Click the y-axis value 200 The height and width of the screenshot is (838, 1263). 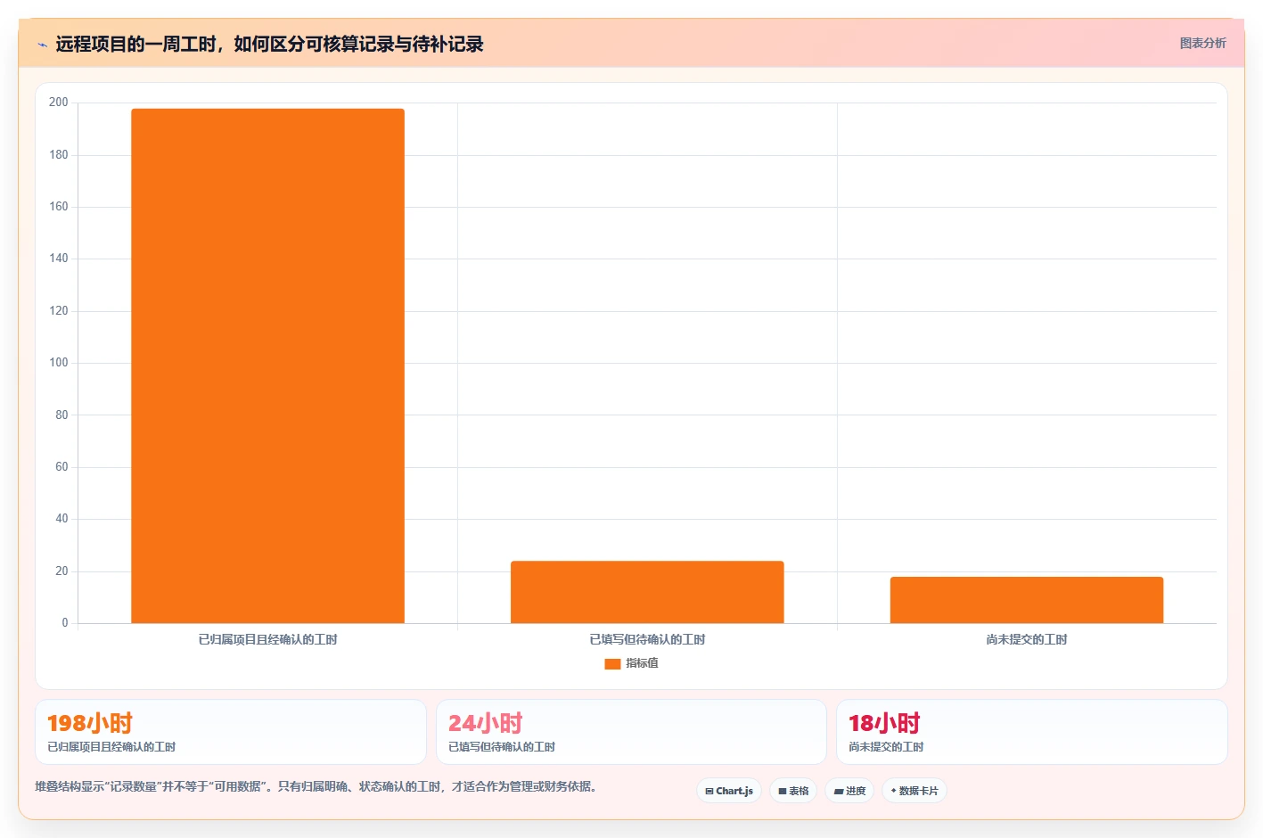point(59,103)
